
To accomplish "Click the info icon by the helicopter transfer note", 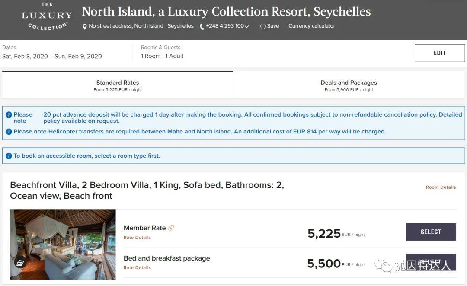I will click(9, 131).
